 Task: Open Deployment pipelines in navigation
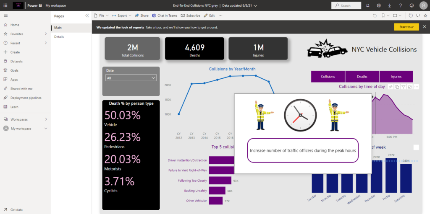[x=25, y=98]
